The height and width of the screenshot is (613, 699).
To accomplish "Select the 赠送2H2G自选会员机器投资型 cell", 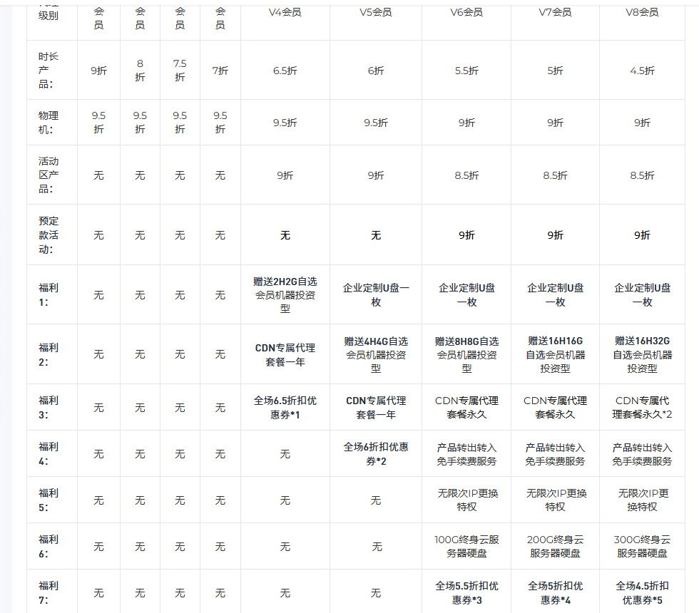I will tap(285, 295).
